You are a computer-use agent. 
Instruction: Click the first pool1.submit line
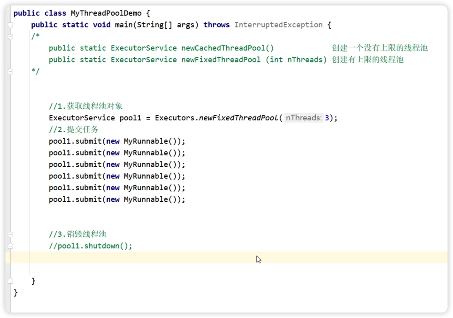117,141
